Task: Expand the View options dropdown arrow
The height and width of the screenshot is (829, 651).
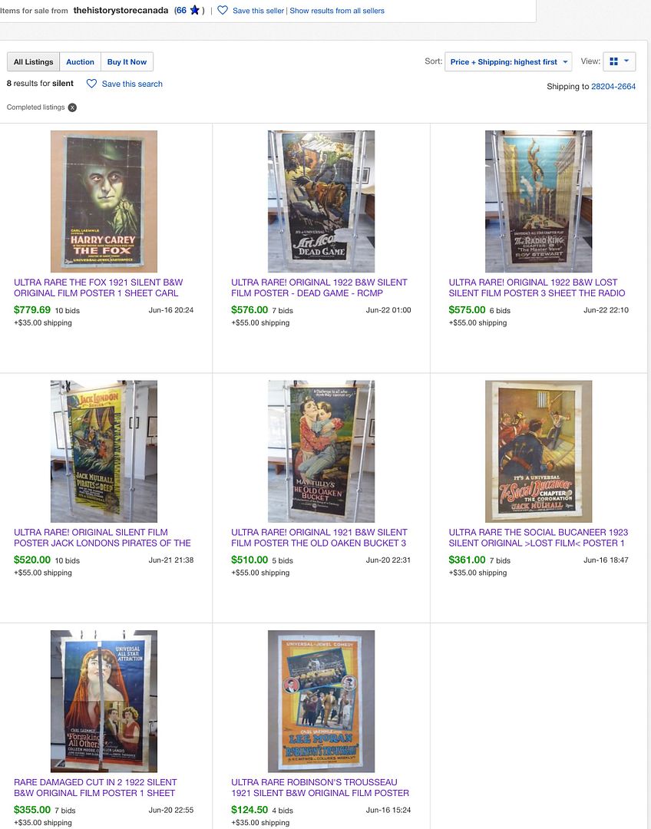Action: click(x=626, y=61)
